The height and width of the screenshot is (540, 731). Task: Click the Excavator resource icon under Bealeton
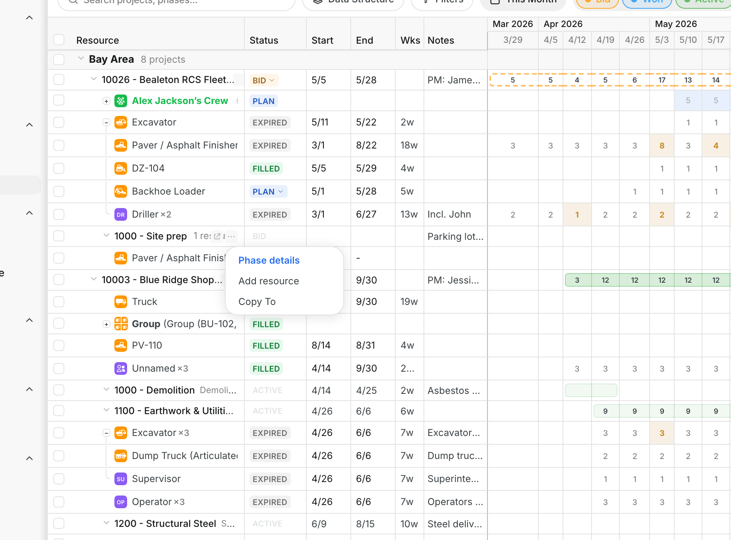click(121, 122)
